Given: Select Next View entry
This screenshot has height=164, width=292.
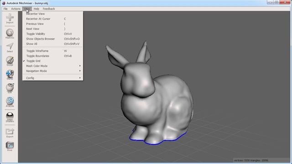Looking at the screenshot, I should click(53, 29).
